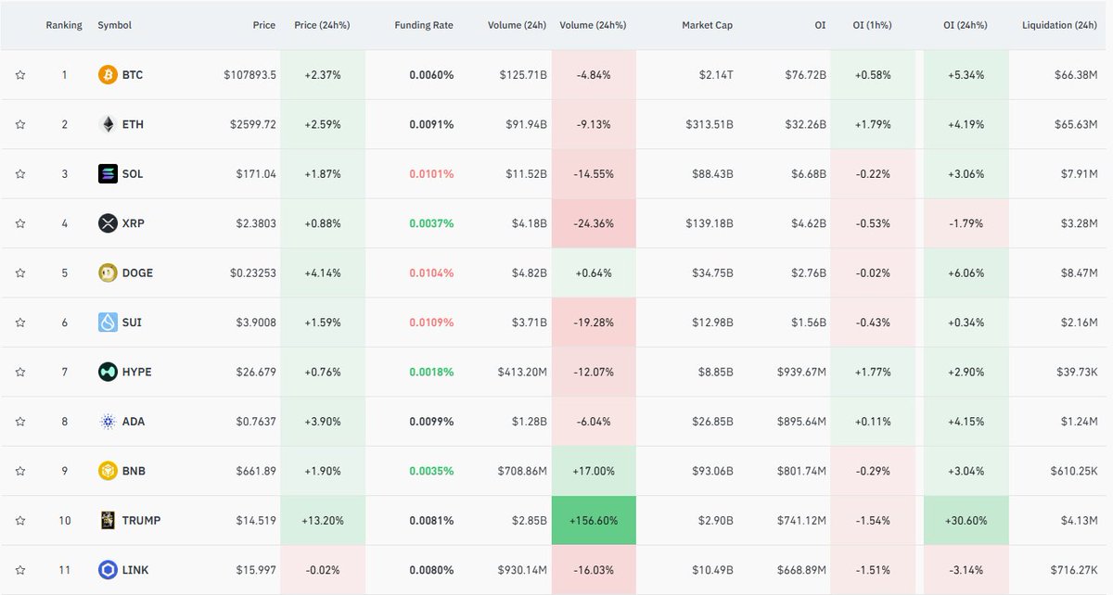1113x595 pixels.
Task: Open the XRP symbol link
Action: (x=134, y=223)
